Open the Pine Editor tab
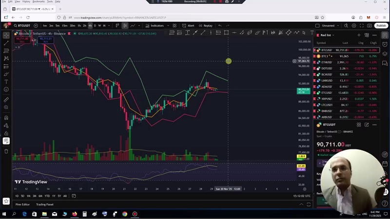This screenshot has width=390, height=219. 22,204
